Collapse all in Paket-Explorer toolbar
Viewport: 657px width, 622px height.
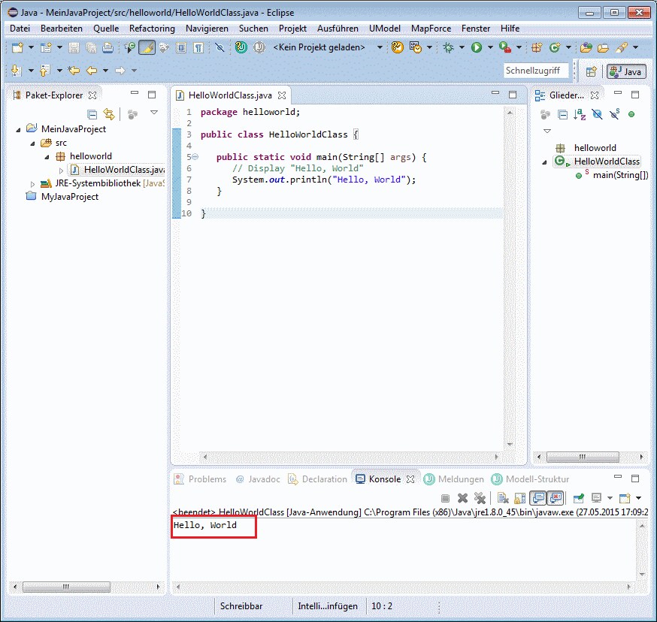coord(92,114)
